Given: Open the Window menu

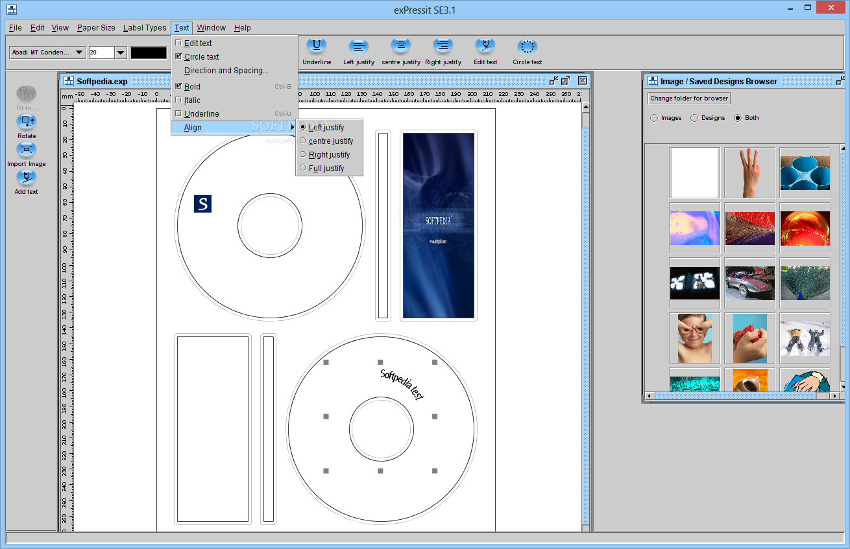Looking at the screenshot, I should 212,28.
